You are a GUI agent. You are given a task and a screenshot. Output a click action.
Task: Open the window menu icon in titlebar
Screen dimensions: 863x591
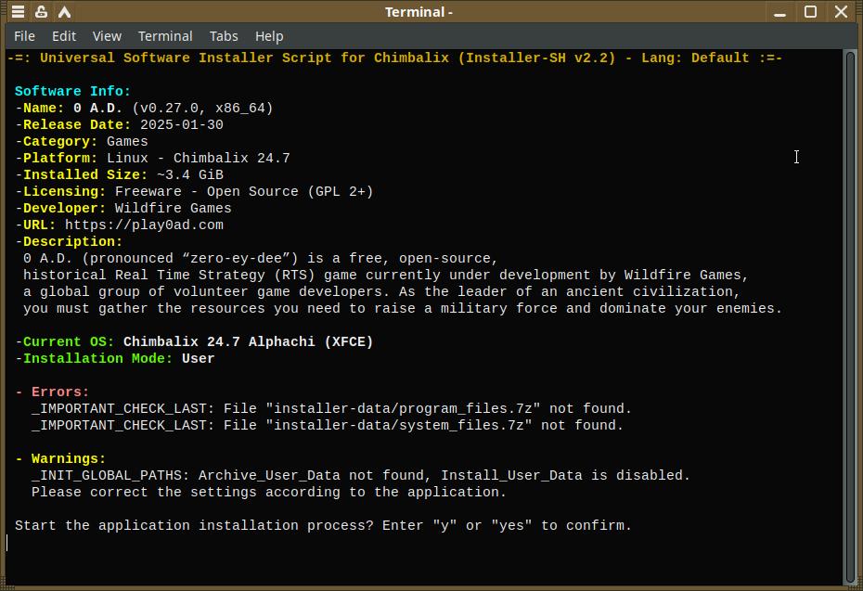(18, 12)
